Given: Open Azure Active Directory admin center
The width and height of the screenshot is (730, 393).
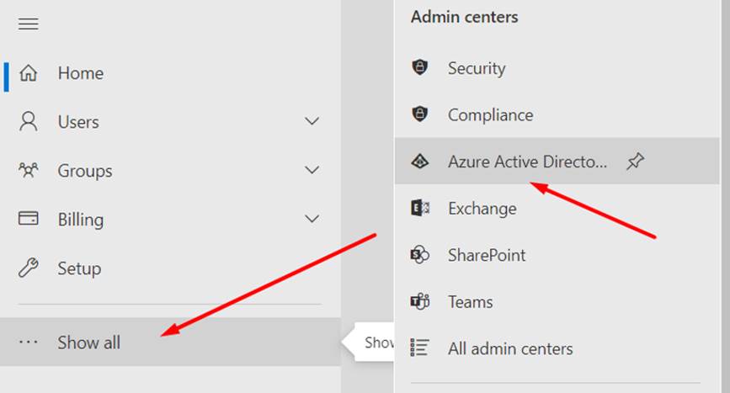Looking at the screenshot, I should point(526,162).
